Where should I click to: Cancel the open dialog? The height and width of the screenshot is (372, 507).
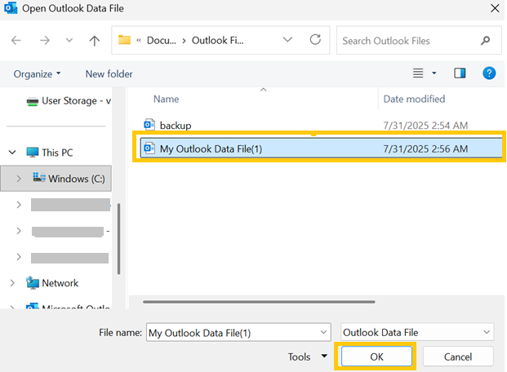click(x=458, y=356)
